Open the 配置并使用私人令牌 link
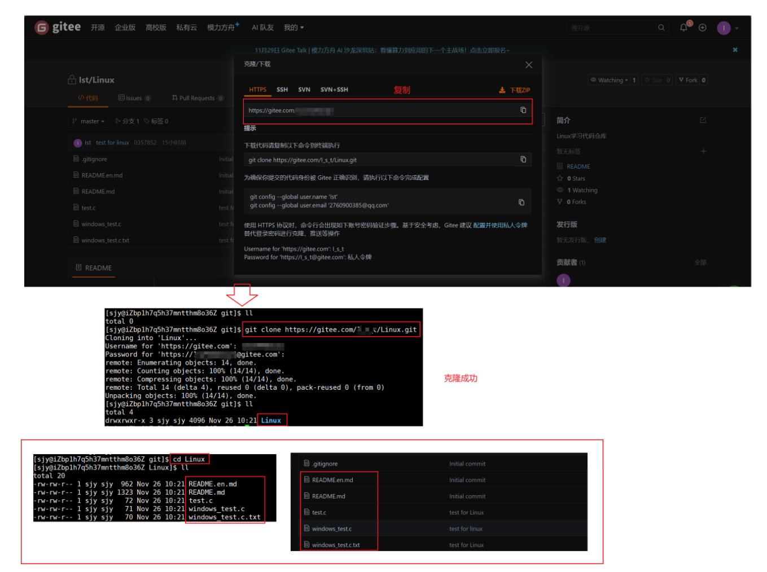The image size is (767, 572). 500,225
